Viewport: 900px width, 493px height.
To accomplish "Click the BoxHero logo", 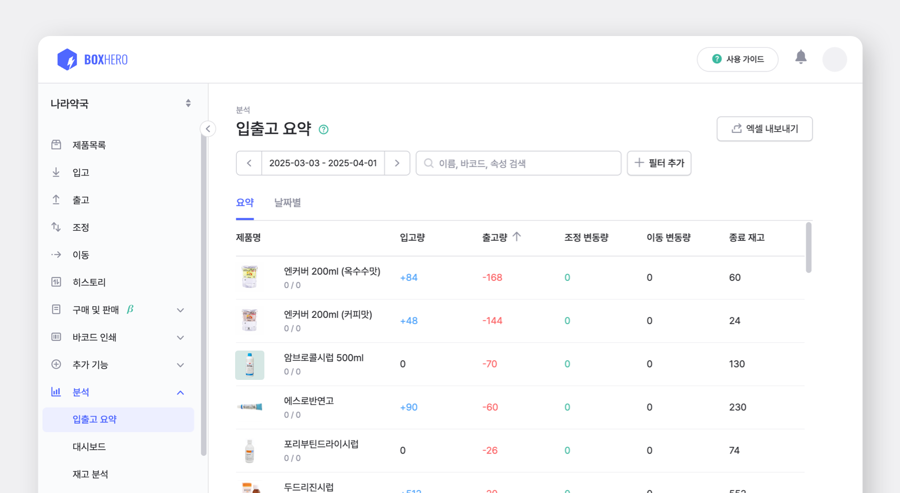I will tap(92, 59).
